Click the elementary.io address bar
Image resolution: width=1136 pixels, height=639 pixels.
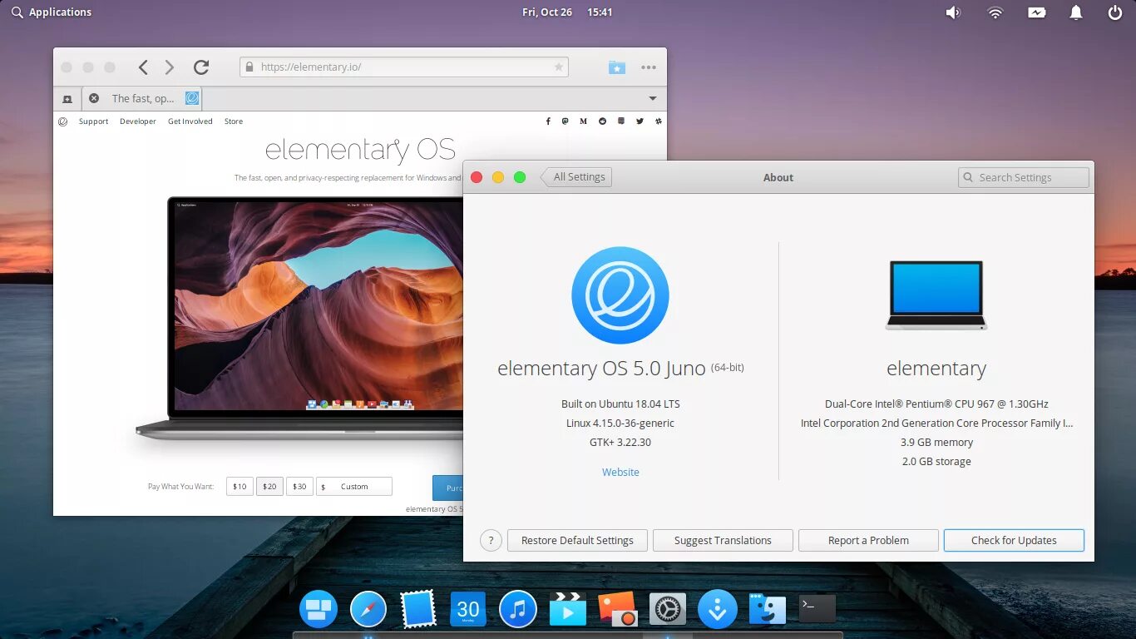point(404,67)
